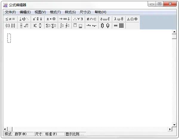The height and width of the screenshot is (139, 179).
Task: Click the 显示比例... status field
Action: tap(75, 134)
